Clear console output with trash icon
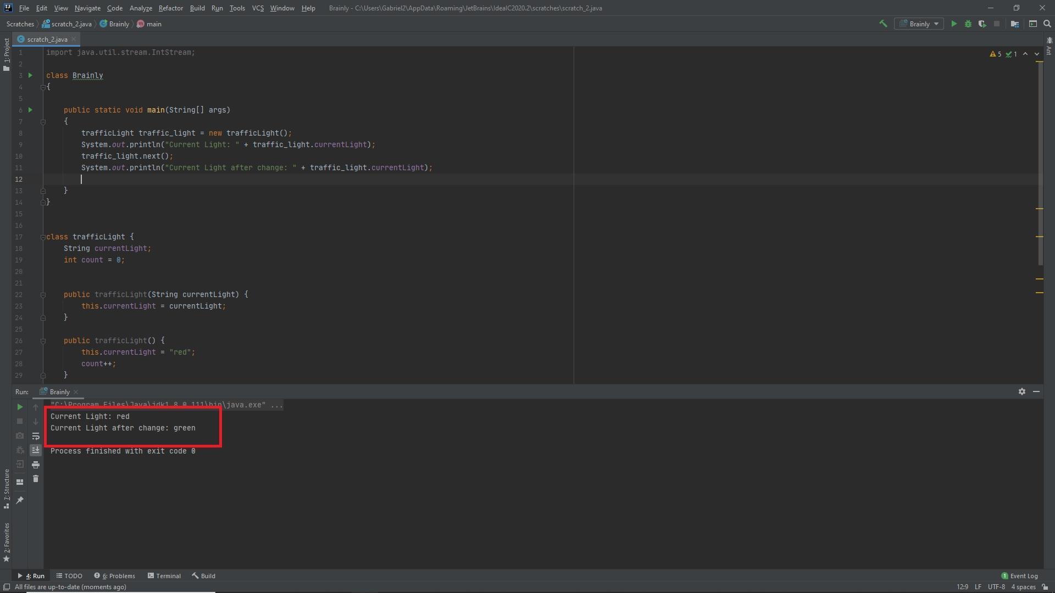This screenshot has width=1055, height=593. click(36, 479)
